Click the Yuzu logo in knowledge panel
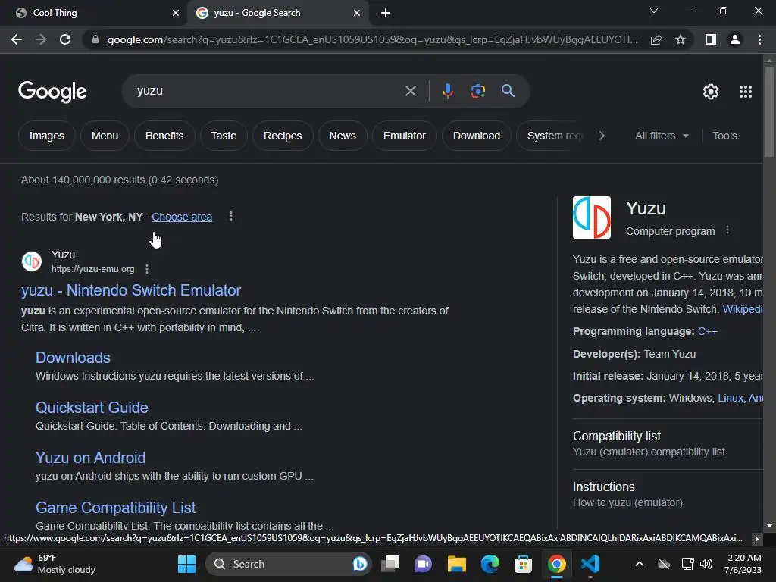The height and width of the screenshot is (582, 776). (591, 217)
